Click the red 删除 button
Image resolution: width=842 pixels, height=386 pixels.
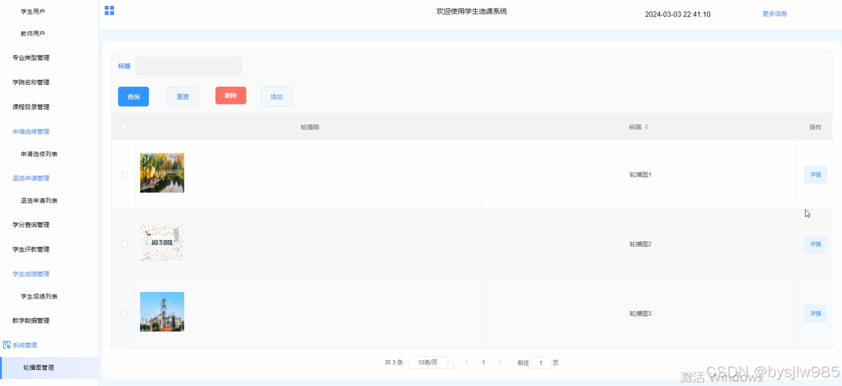[x=231, y=95]
